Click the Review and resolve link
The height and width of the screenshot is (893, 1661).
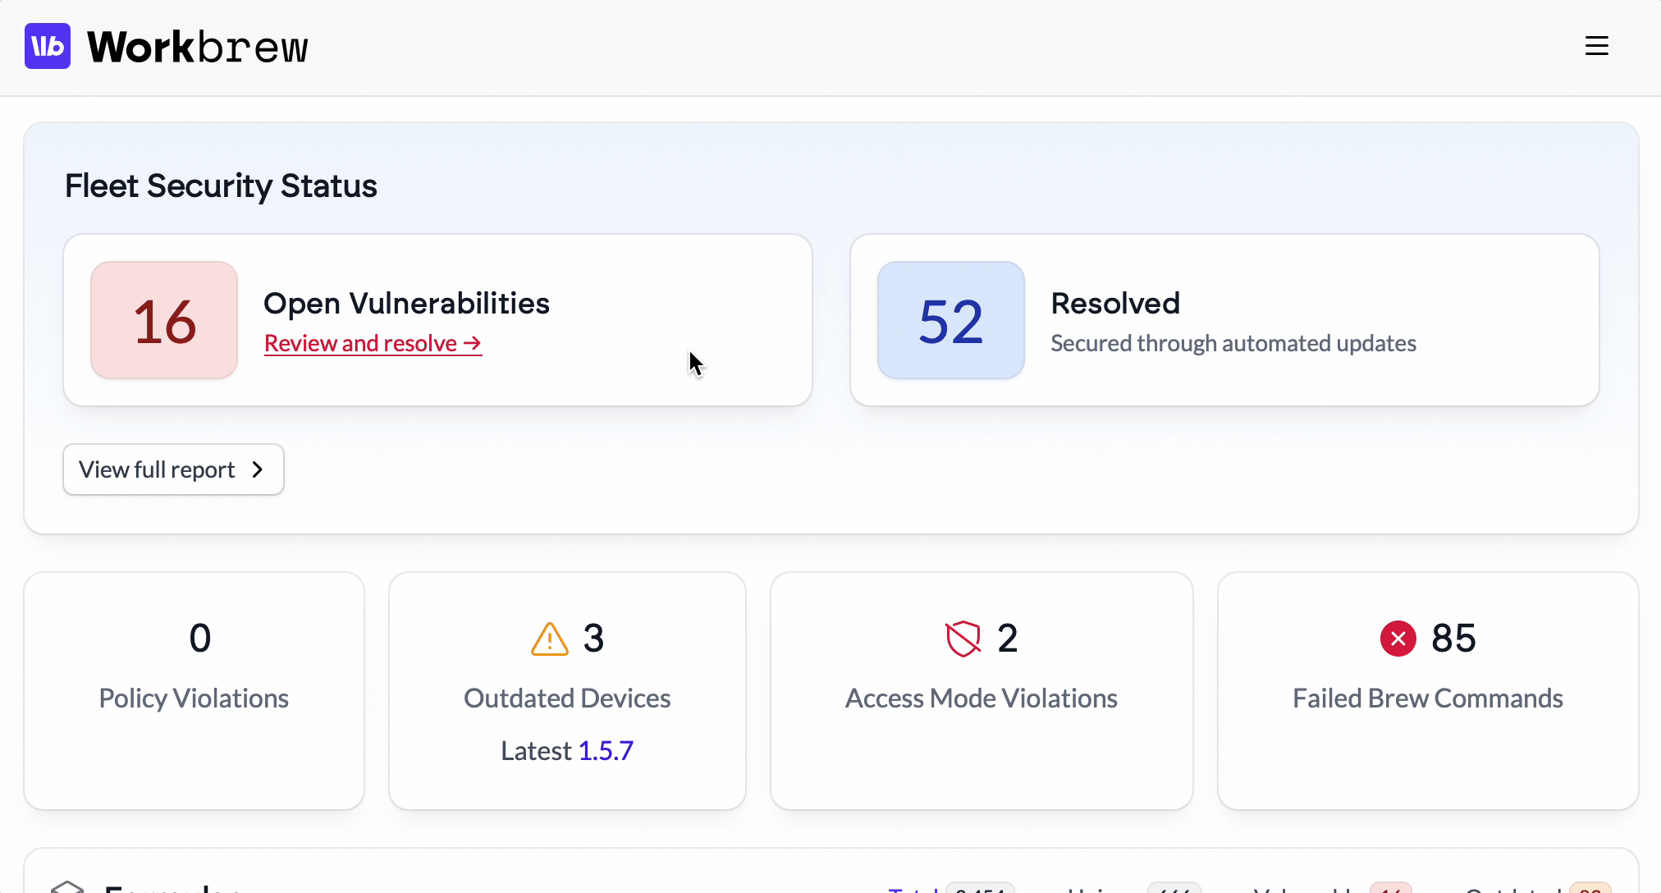click(361, 343)
